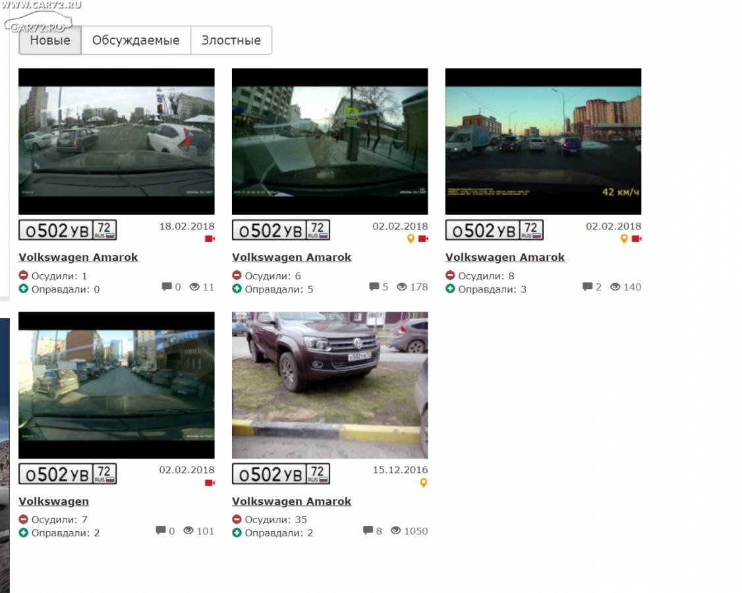The width and height of the screenshot is (742, 593).
Task: Open comments icon showing 8 comments
Action: click(368, 530)
